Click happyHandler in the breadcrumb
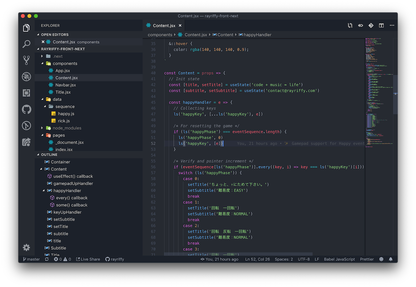 tap(257, 35)
